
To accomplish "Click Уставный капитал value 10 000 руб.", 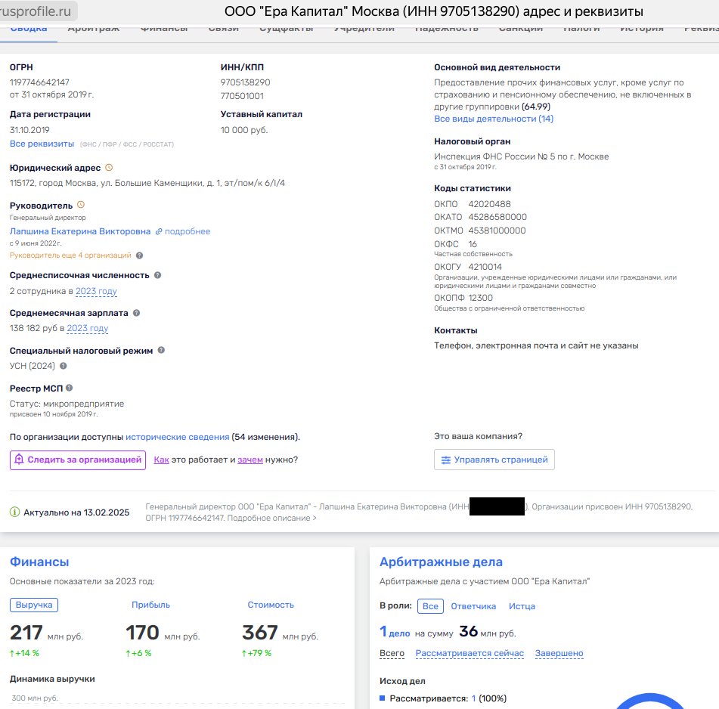I will tap(244, 130).
